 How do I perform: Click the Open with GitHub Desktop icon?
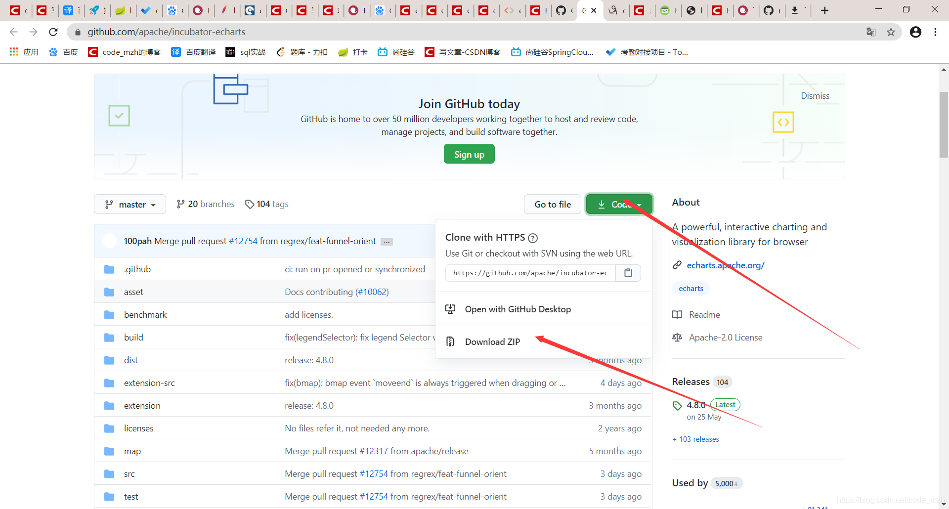tap(450, 309)
